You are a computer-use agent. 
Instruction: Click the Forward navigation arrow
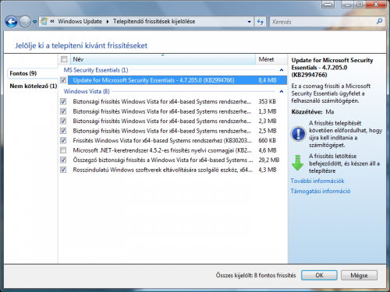tap(25, 22)
